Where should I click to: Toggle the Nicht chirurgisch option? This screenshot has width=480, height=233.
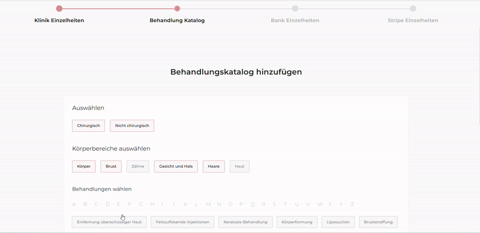pos(132,126)
